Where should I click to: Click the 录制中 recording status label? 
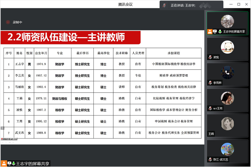18,22
